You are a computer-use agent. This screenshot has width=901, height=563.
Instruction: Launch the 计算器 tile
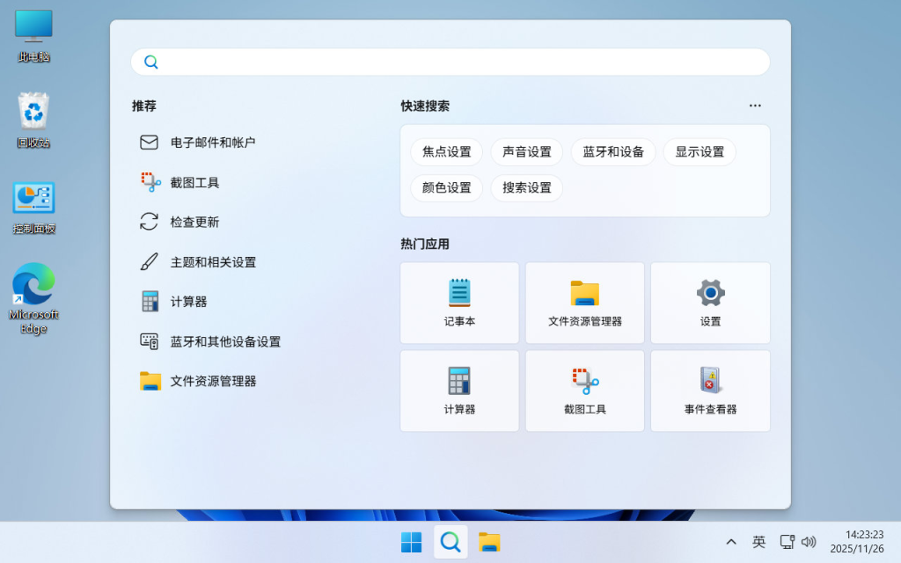[x=459, y=391]
